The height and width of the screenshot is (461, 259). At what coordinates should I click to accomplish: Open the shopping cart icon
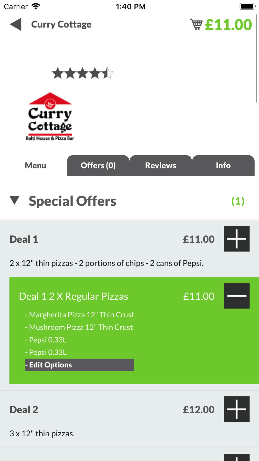196,24
